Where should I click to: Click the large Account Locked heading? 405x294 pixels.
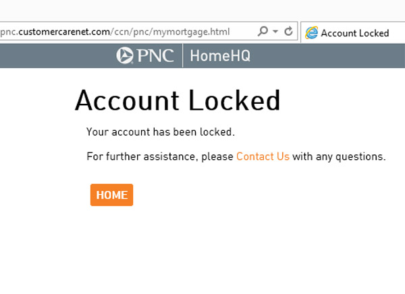point(178,100)
